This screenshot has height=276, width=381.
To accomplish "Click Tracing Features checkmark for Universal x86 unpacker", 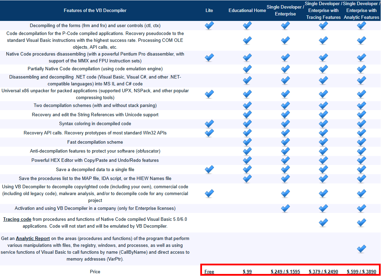I will pos(323,94).
